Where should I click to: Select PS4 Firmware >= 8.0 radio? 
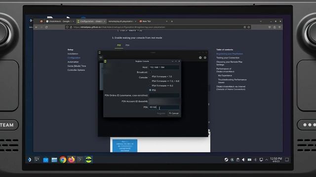[150, 86]
